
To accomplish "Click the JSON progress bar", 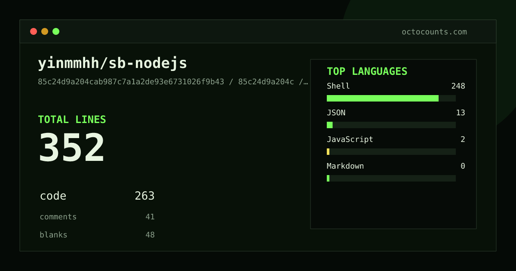I will [391, 125].
